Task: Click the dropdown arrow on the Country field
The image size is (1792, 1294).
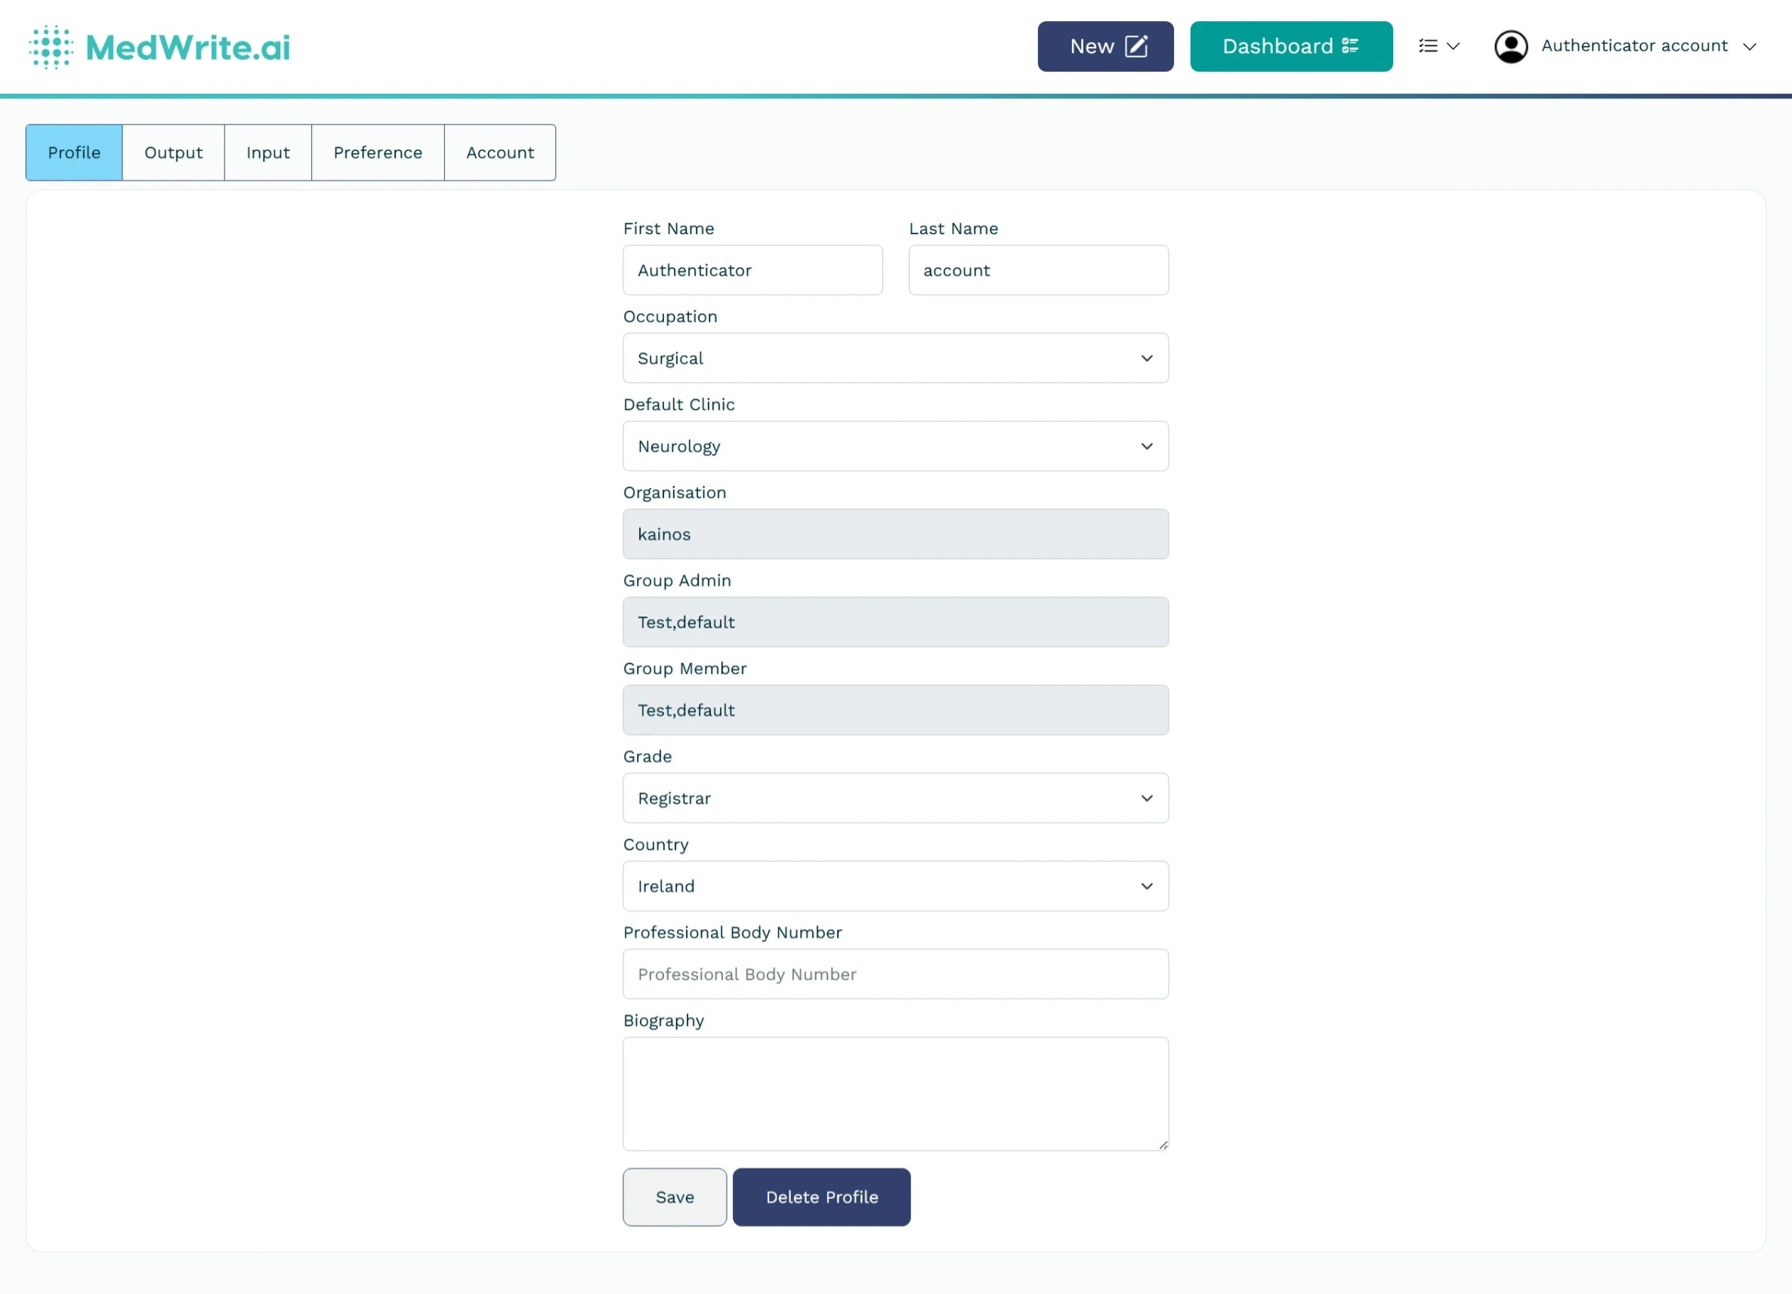Action: coord(1148,885)
